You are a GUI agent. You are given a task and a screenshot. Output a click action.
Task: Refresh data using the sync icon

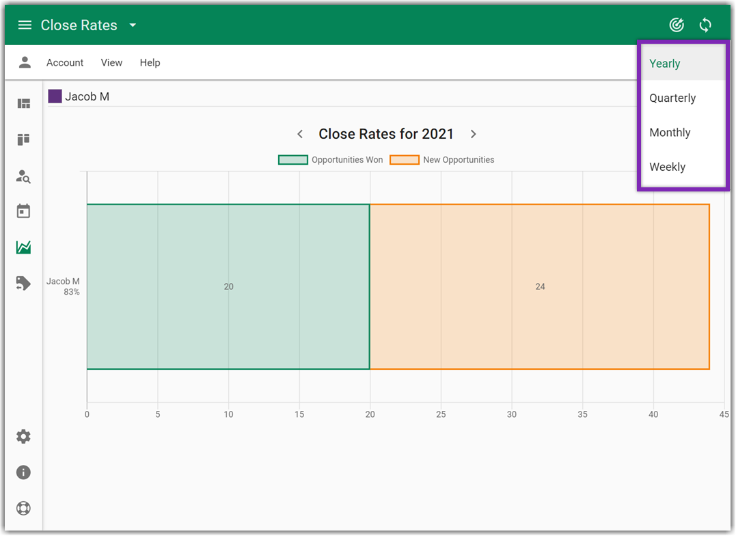[705, 25]
